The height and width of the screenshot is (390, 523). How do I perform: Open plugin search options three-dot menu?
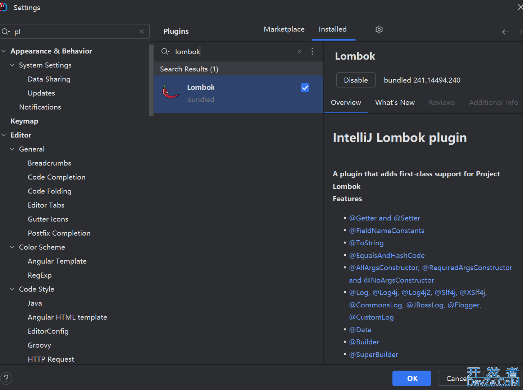tap(312, 51)
